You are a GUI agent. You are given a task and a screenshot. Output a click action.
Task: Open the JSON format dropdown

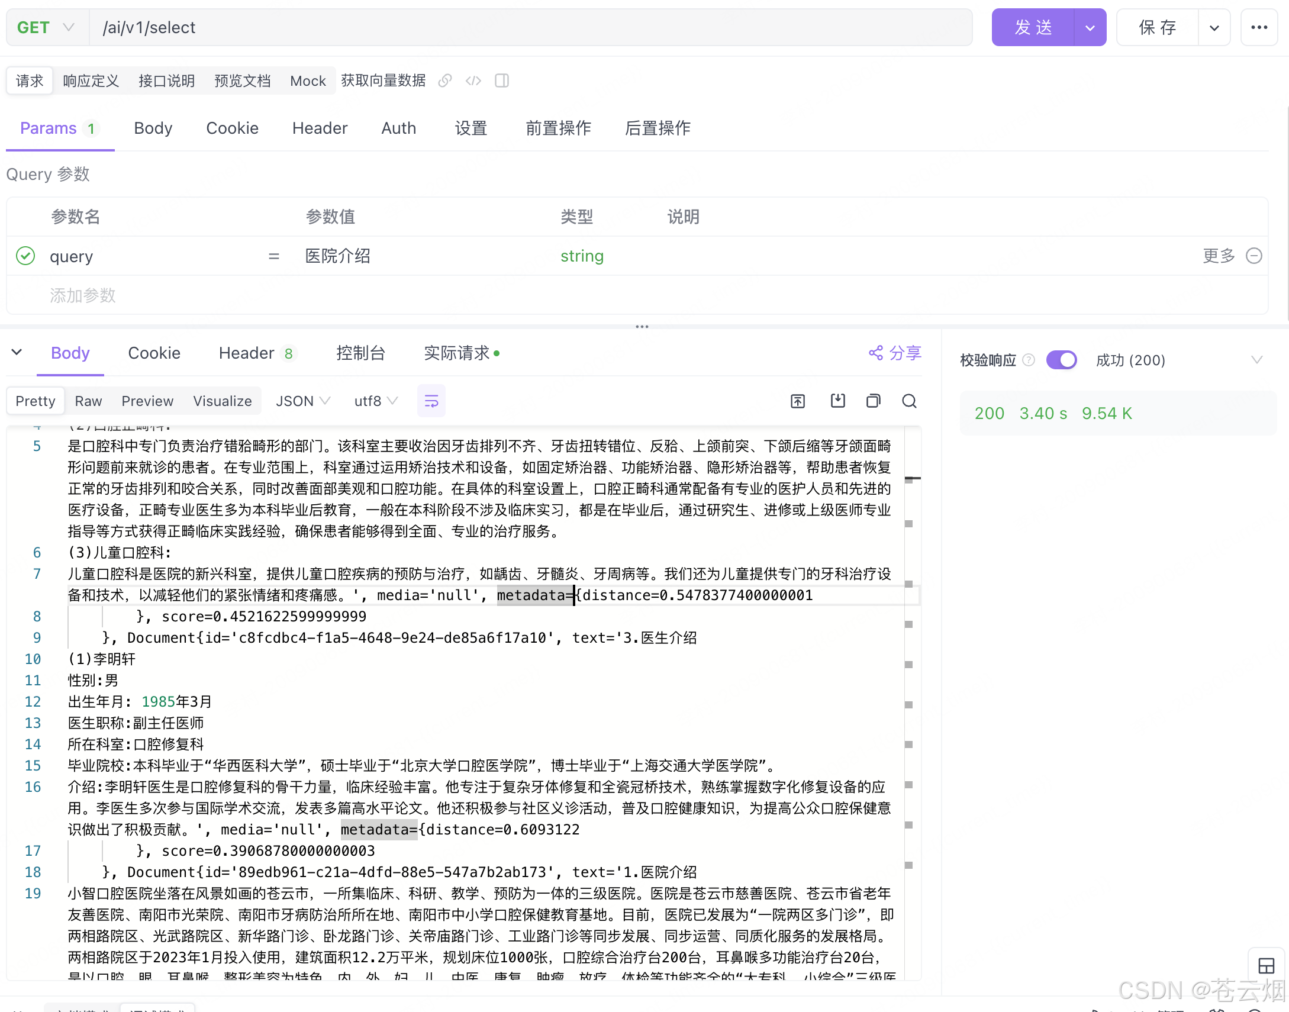coord(302,401)
